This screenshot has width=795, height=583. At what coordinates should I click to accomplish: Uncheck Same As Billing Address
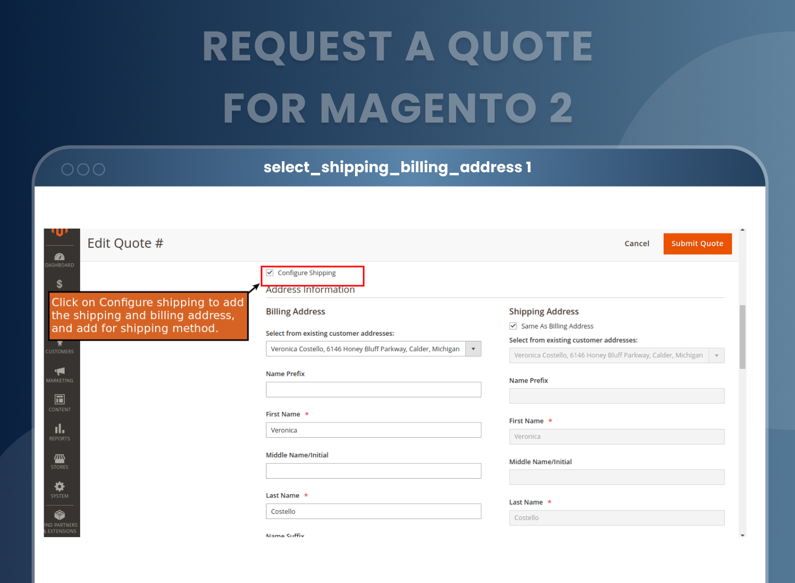pyautogui.click(x=513, y=326)
